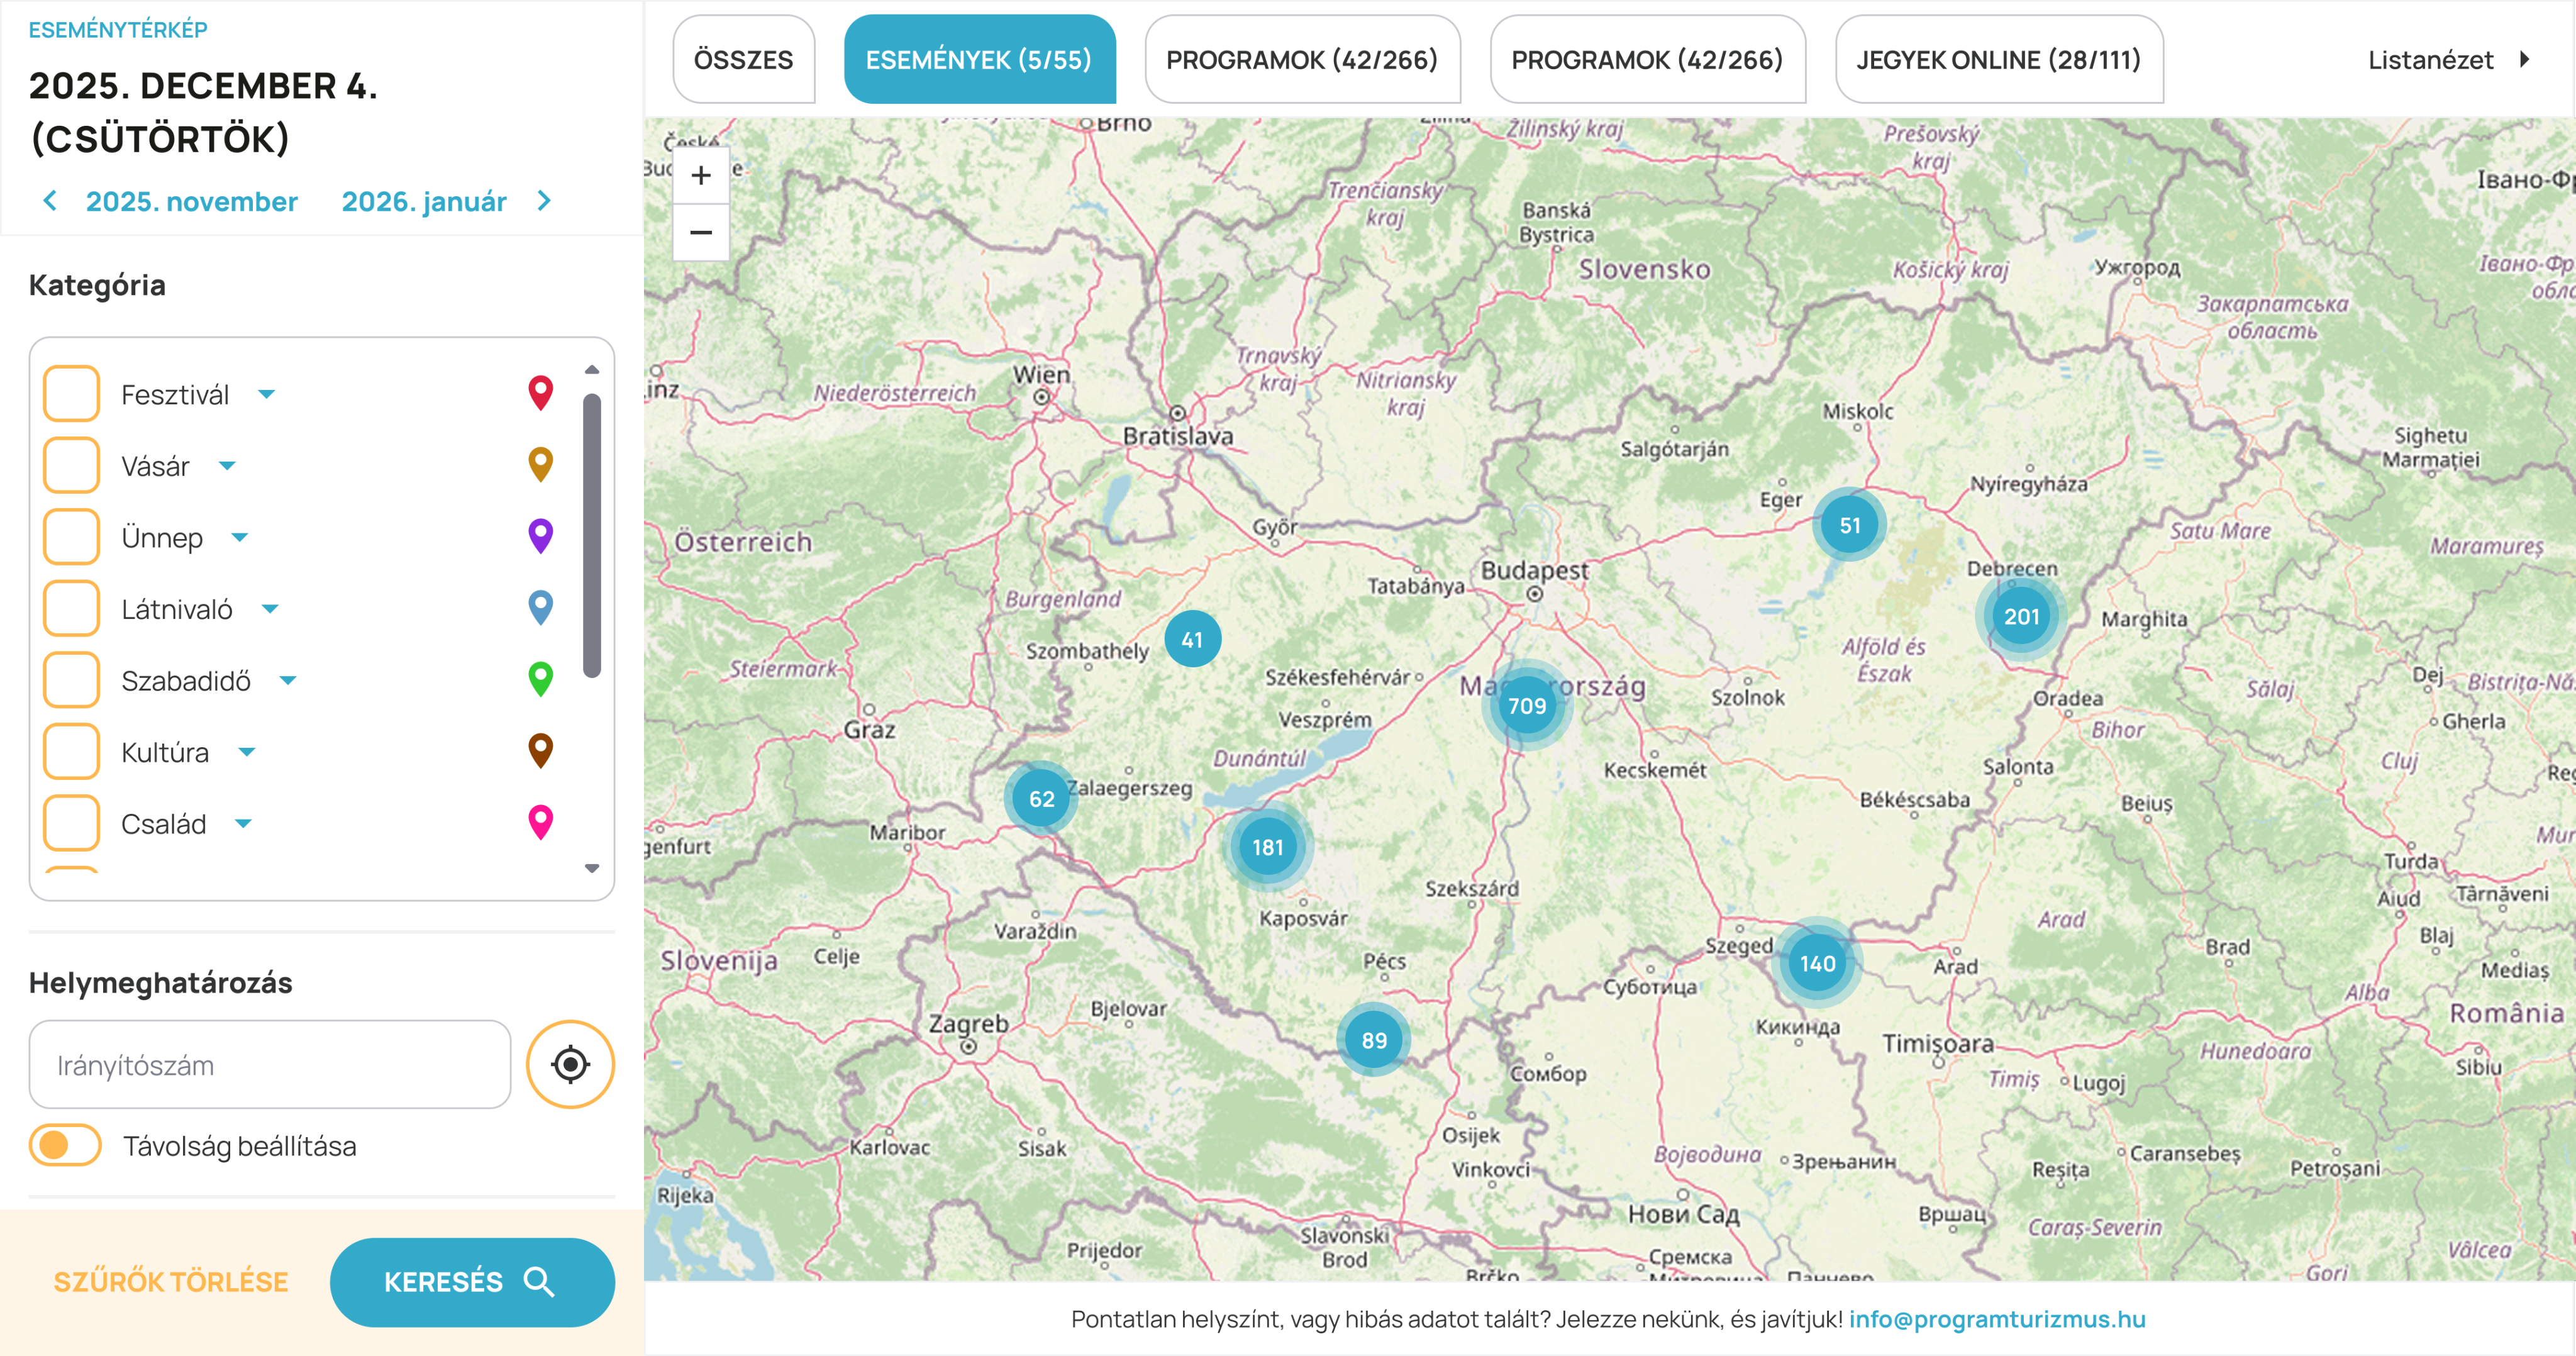Click the red Fesztivál map pin icon

(541, 394)
